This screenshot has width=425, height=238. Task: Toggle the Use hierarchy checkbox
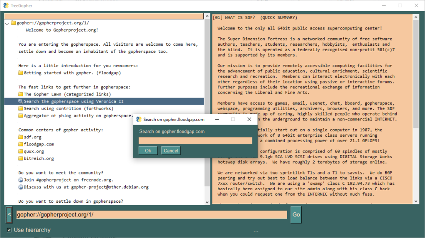pos(9,230)
